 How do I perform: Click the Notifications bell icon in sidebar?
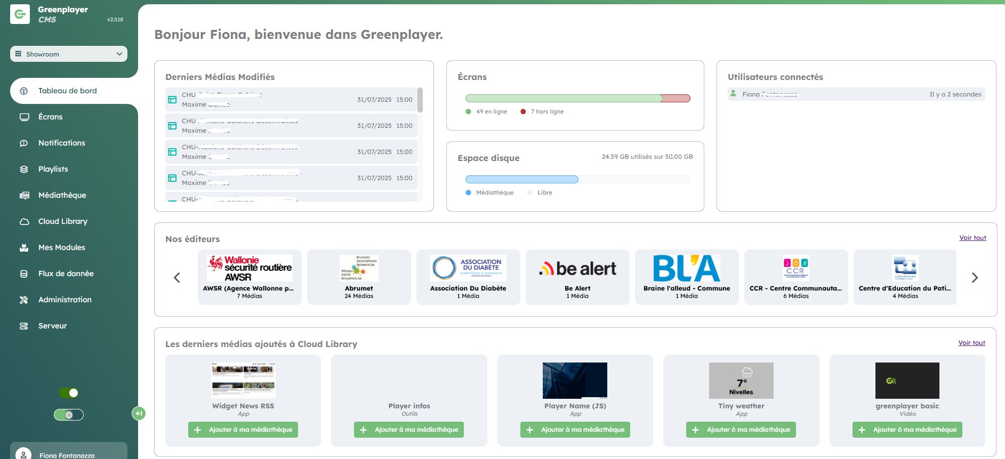[24, 143]
